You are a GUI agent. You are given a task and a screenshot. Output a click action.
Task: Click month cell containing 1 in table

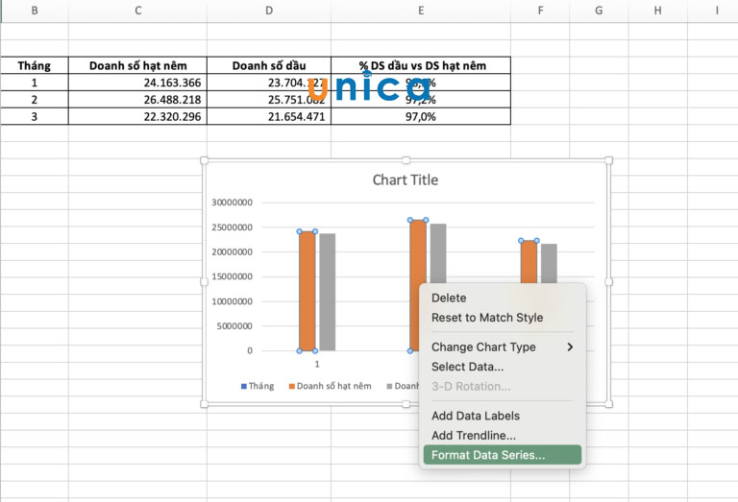pos(35,83)
